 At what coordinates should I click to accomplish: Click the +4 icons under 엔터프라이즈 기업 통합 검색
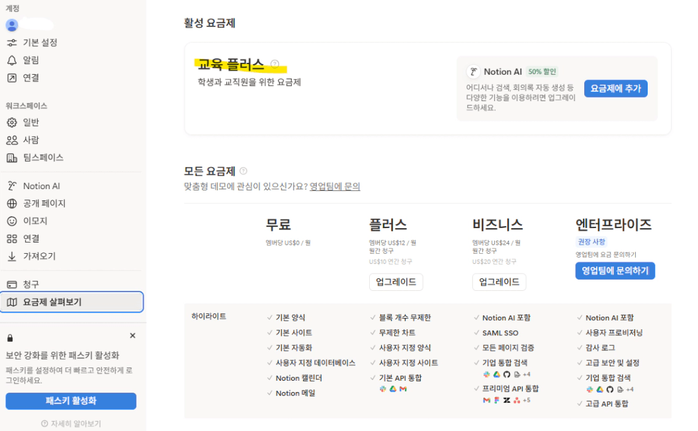click(610, 389)
